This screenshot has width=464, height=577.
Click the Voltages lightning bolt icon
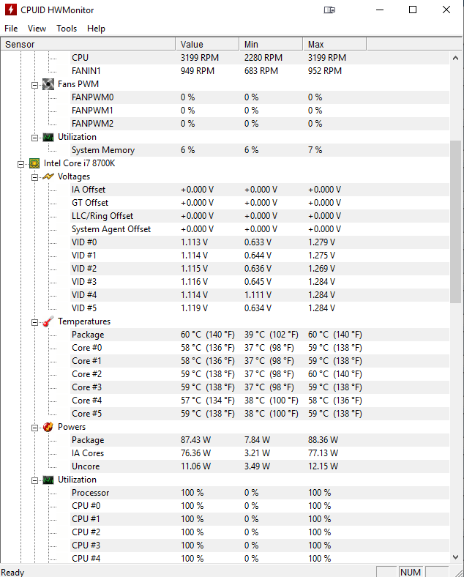pyautogui.click(x=48, y=176)
